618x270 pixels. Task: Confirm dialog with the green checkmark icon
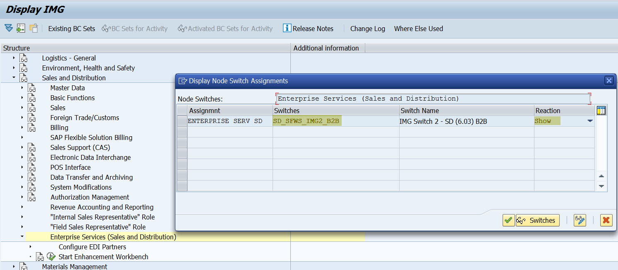(x=508, y=220)
